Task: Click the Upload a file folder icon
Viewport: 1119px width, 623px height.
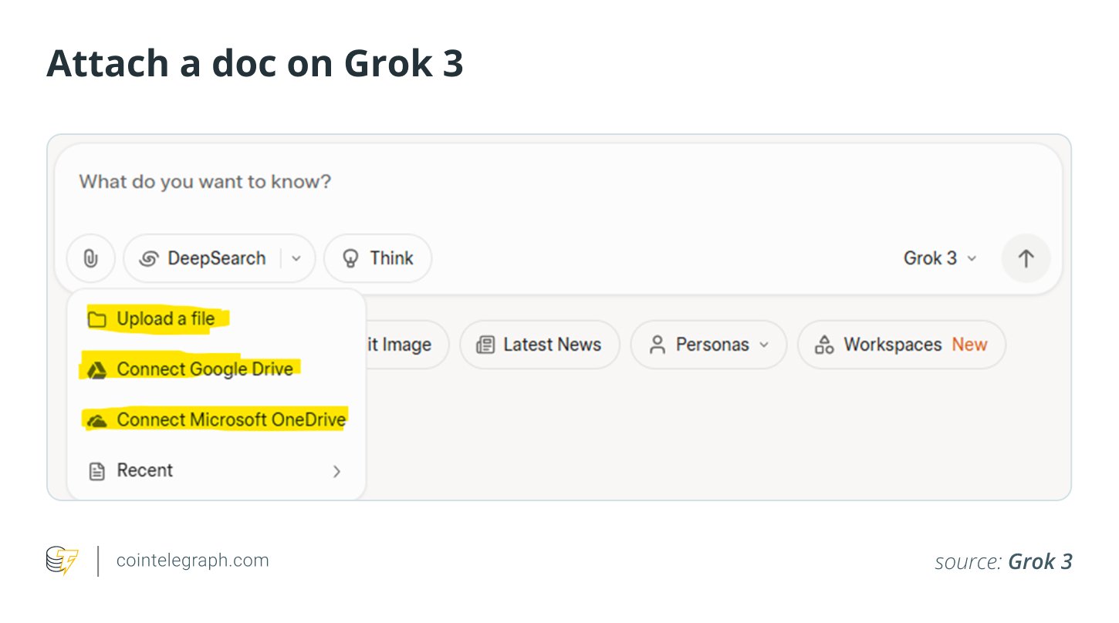Action: [x=97, y=318]
